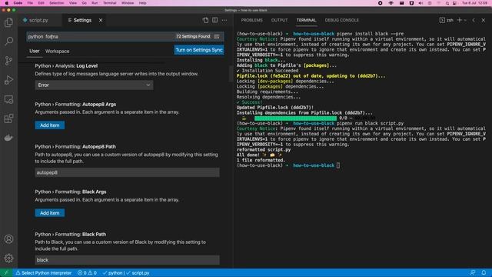
Task: Select the User settings tab
Action: [x=35, y=52]
